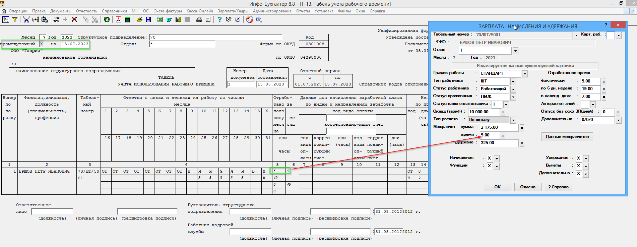Click the red X delete icon
The height and width of the screenshot is (247, 637).
(74, 19)
